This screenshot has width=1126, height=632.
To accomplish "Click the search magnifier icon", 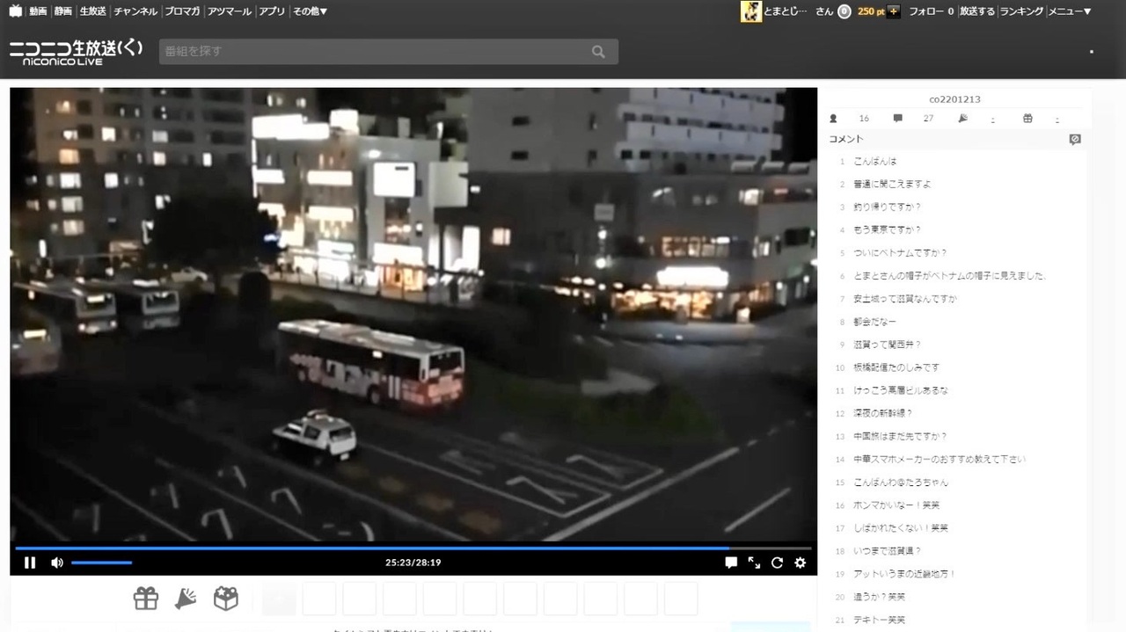I will (x=599, y=52).
